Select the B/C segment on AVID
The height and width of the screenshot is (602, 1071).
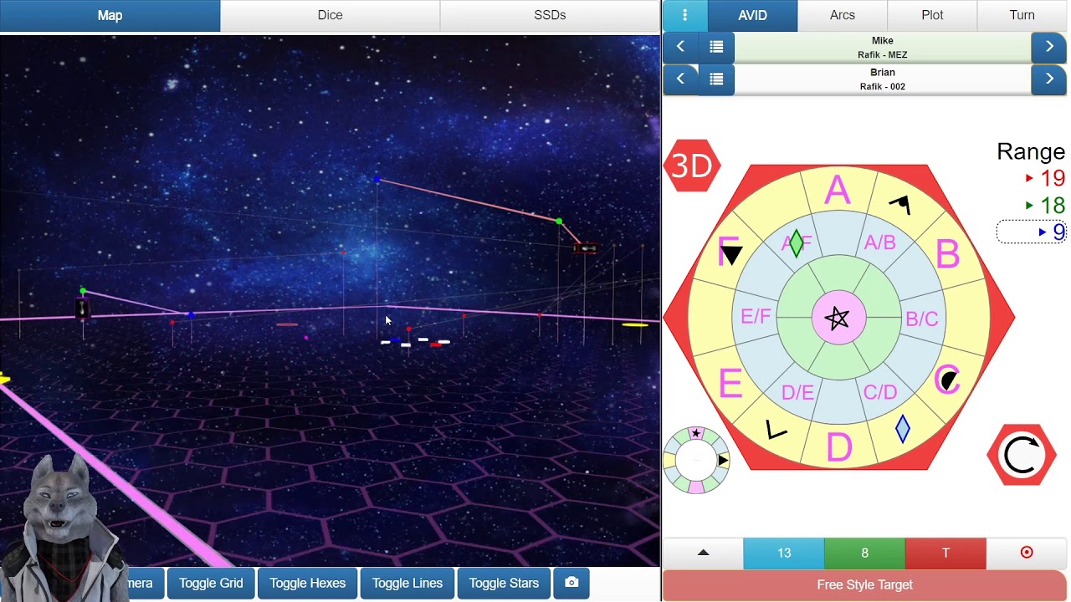pos(922,319)
